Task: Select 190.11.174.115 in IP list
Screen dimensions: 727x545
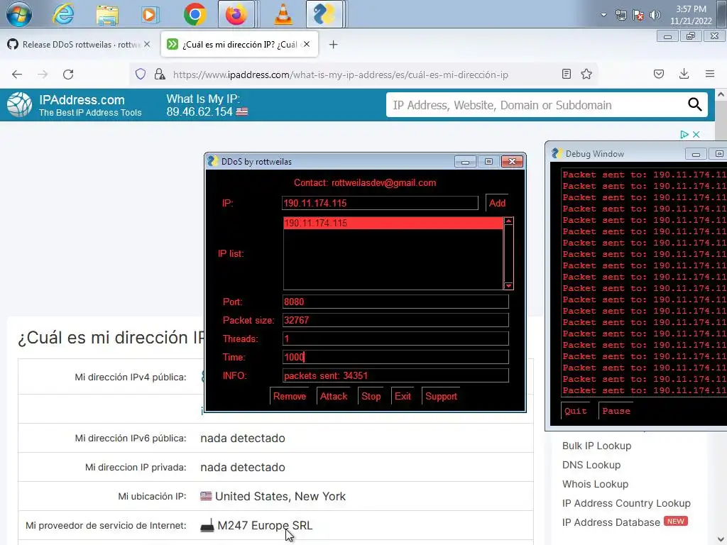Action: pyautogui.click(x=393, y=223)
